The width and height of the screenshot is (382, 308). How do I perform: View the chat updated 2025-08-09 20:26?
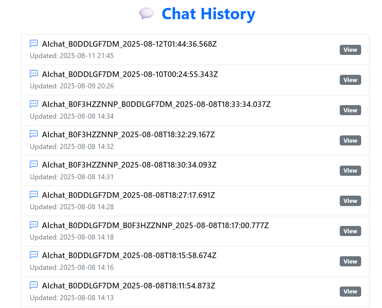point(350,80)
